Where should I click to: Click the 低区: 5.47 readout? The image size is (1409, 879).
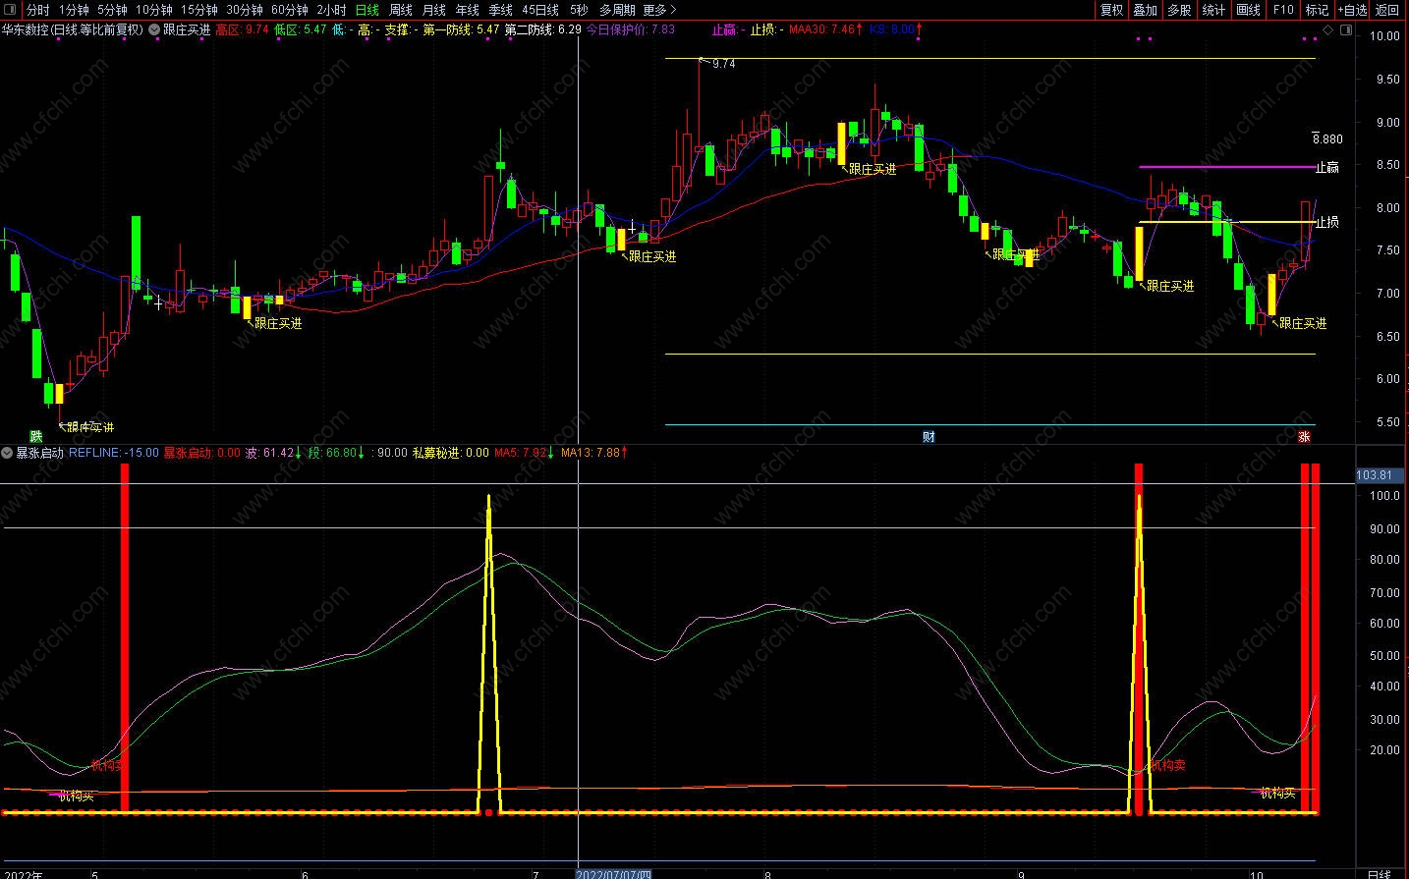pos(300,29)
